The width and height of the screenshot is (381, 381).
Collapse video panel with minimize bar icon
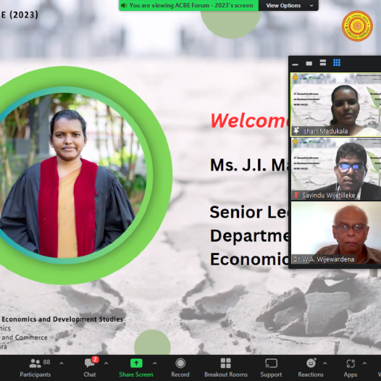pos(296,64)
